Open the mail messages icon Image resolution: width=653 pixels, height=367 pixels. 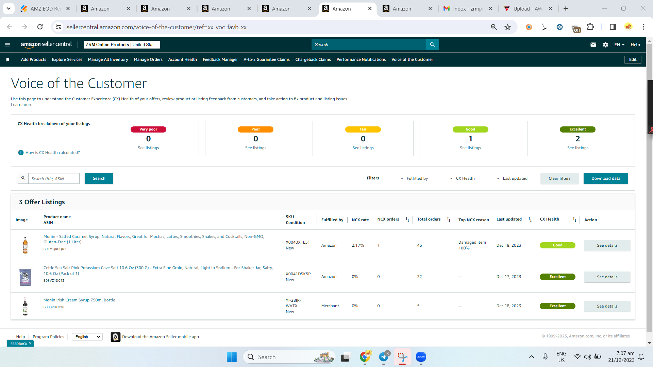tap(593, 45)
